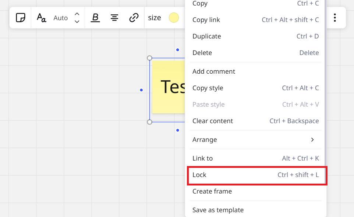Click the text alignment icon
Image resolution: width=354 pixels, height=217 pixels.
[114, 18]
